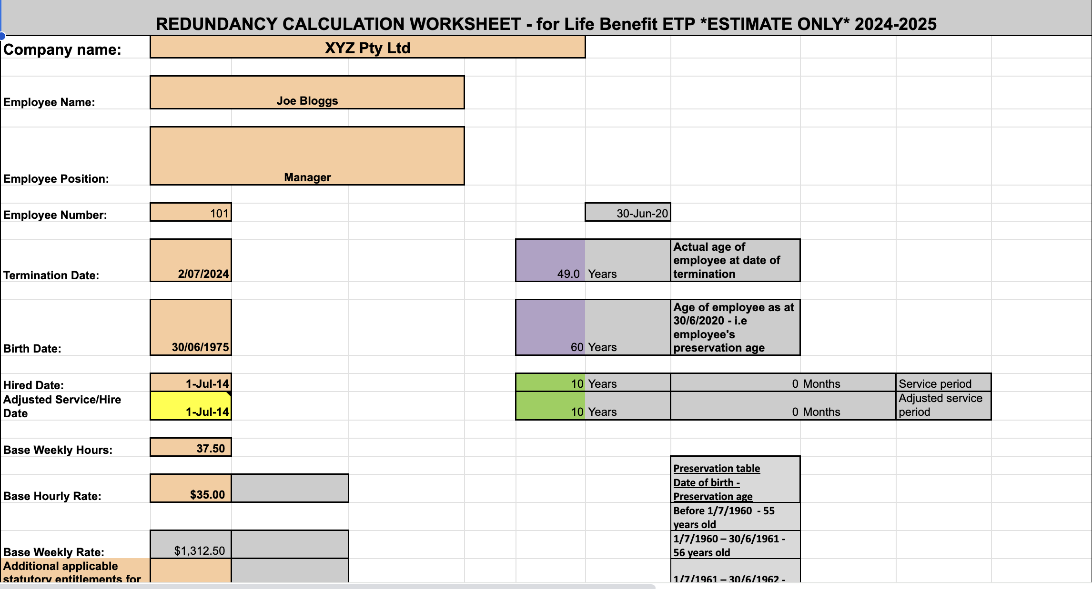Click the grey date cell showing 30-Jun-20

point(627,213)
